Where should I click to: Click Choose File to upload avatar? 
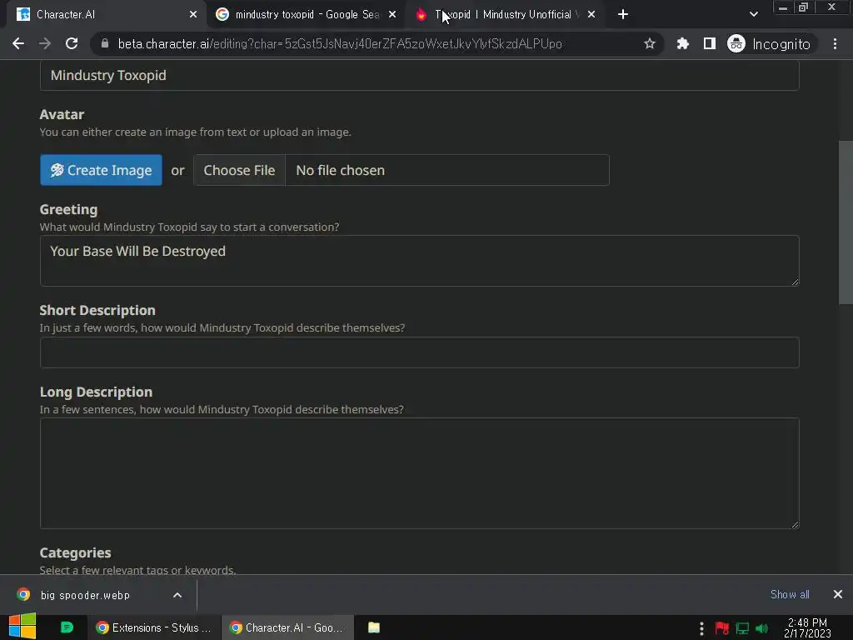click(x=239, y=170)
